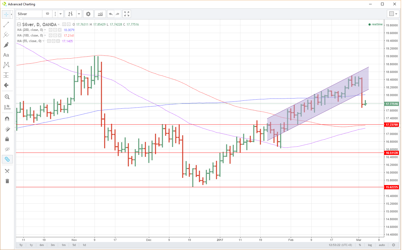Switch to 6m time range

click(x=42, y=245)
